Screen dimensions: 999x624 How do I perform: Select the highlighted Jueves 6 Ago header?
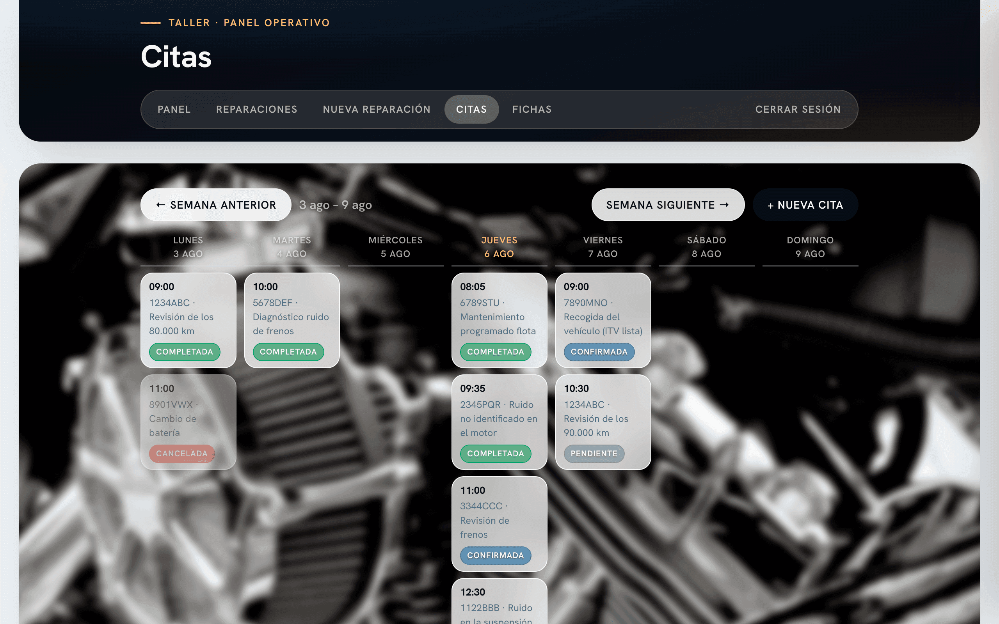pos(499,247)
